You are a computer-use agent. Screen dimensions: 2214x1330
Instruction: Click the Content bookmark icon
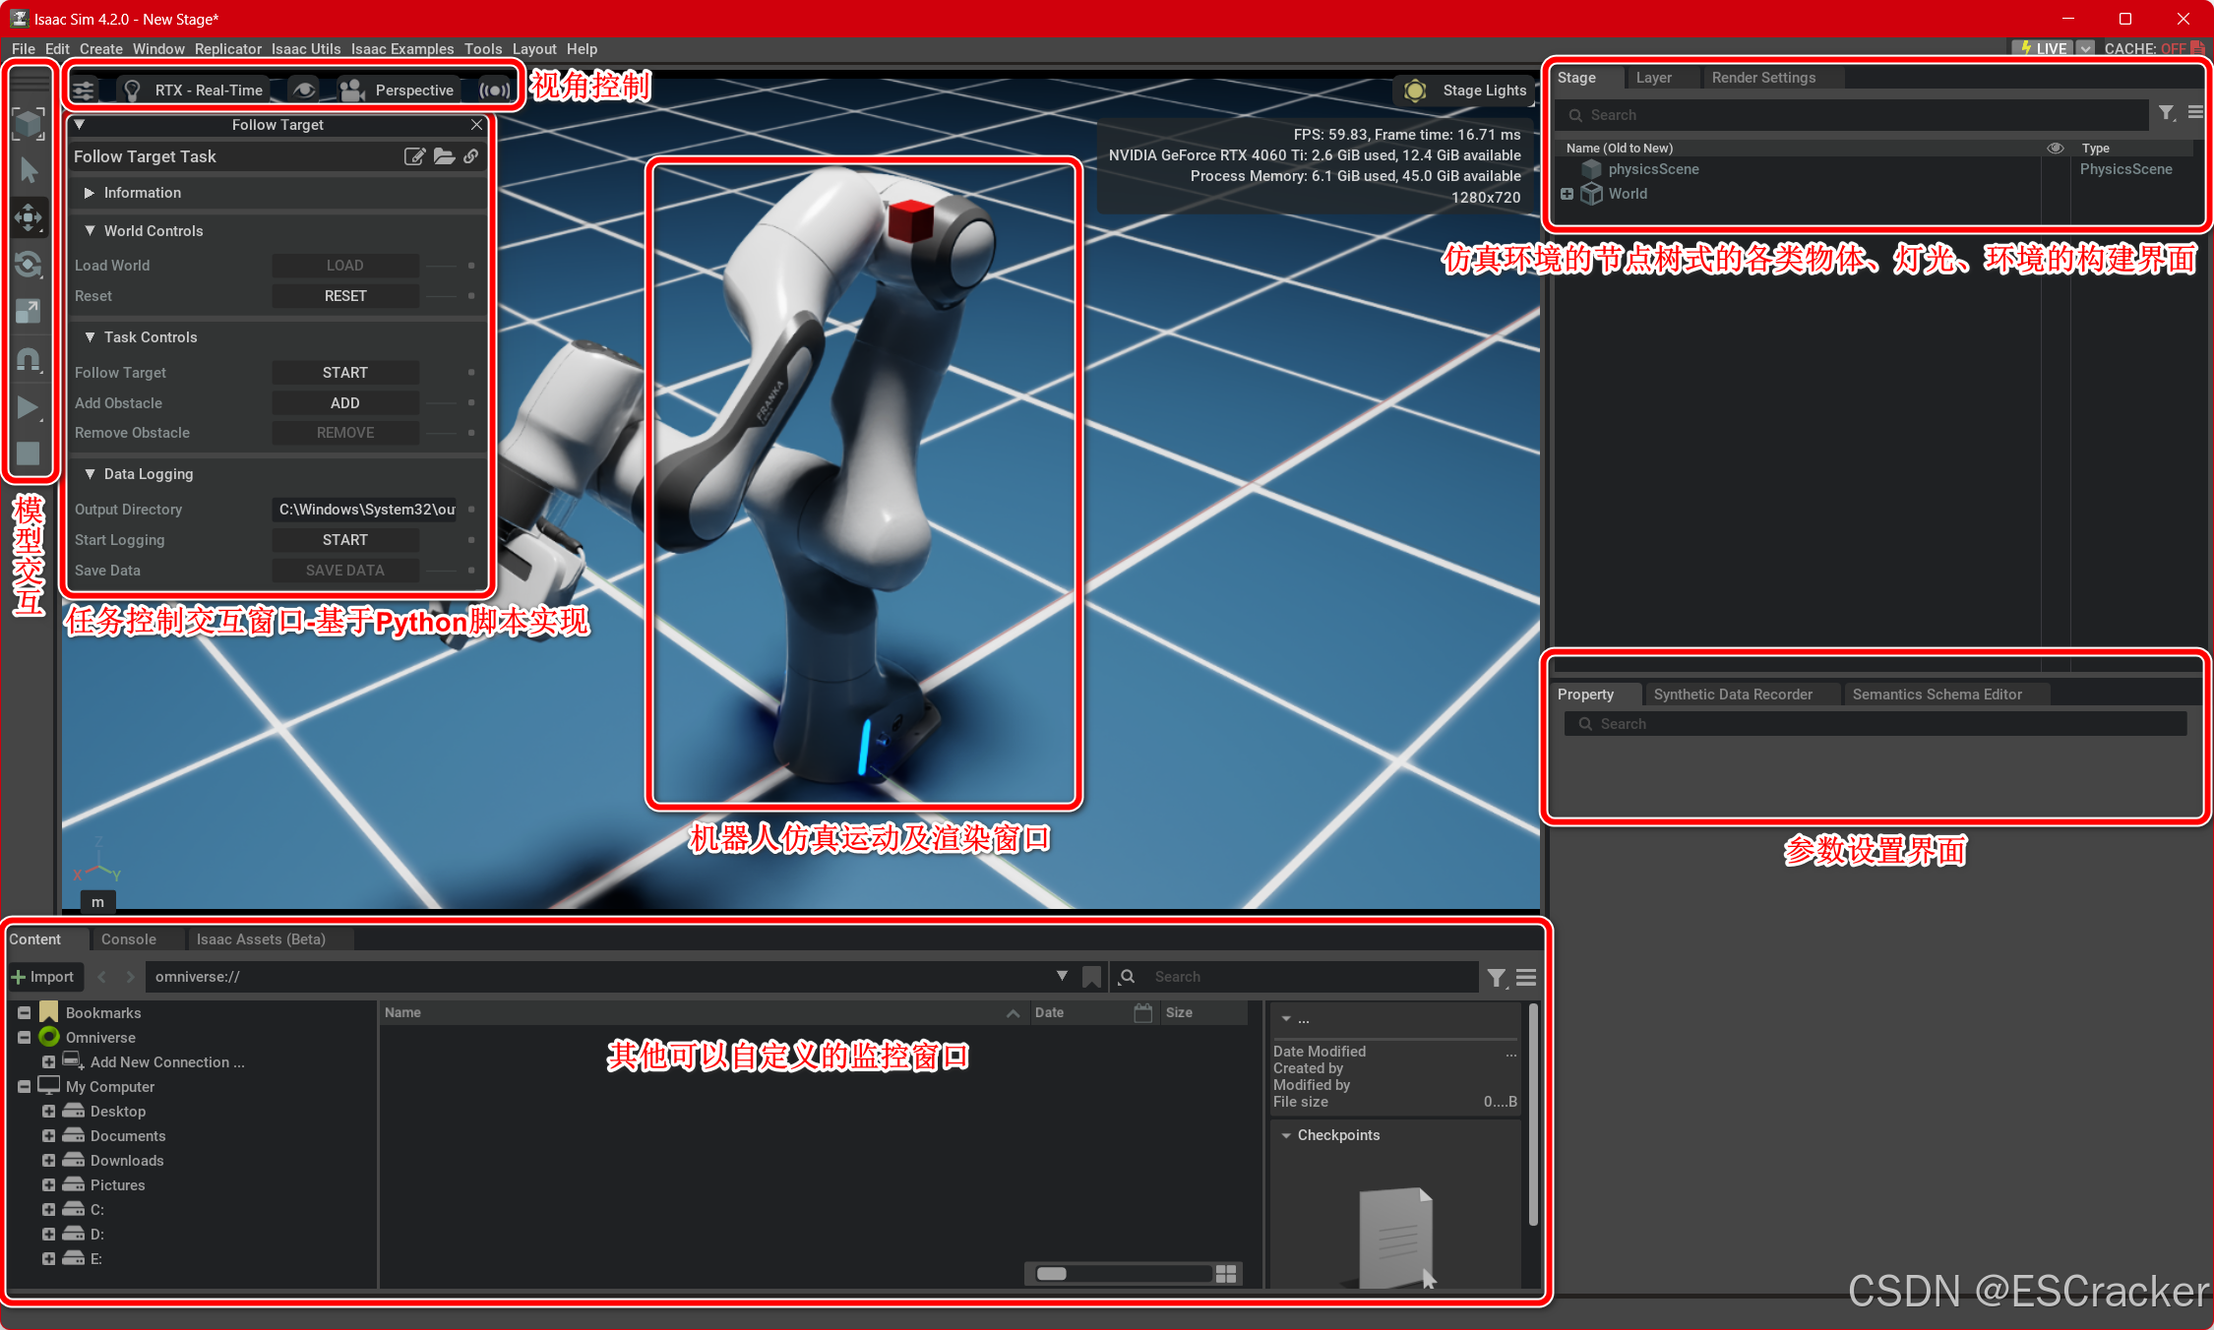pos(1091,977)
